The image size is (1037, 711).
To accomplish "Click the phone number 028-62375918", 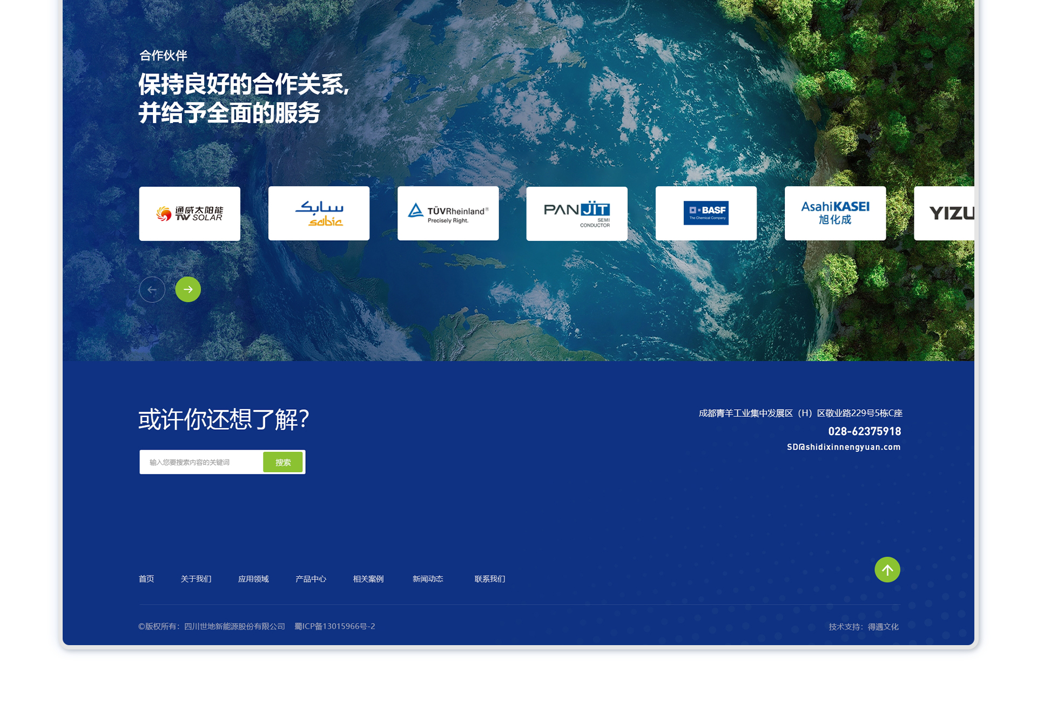I will (x=865, y=431).
